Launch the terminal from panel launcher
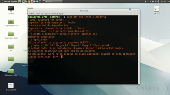The height and width of the screenshot is (95, 170). click(x=23, y=2)
